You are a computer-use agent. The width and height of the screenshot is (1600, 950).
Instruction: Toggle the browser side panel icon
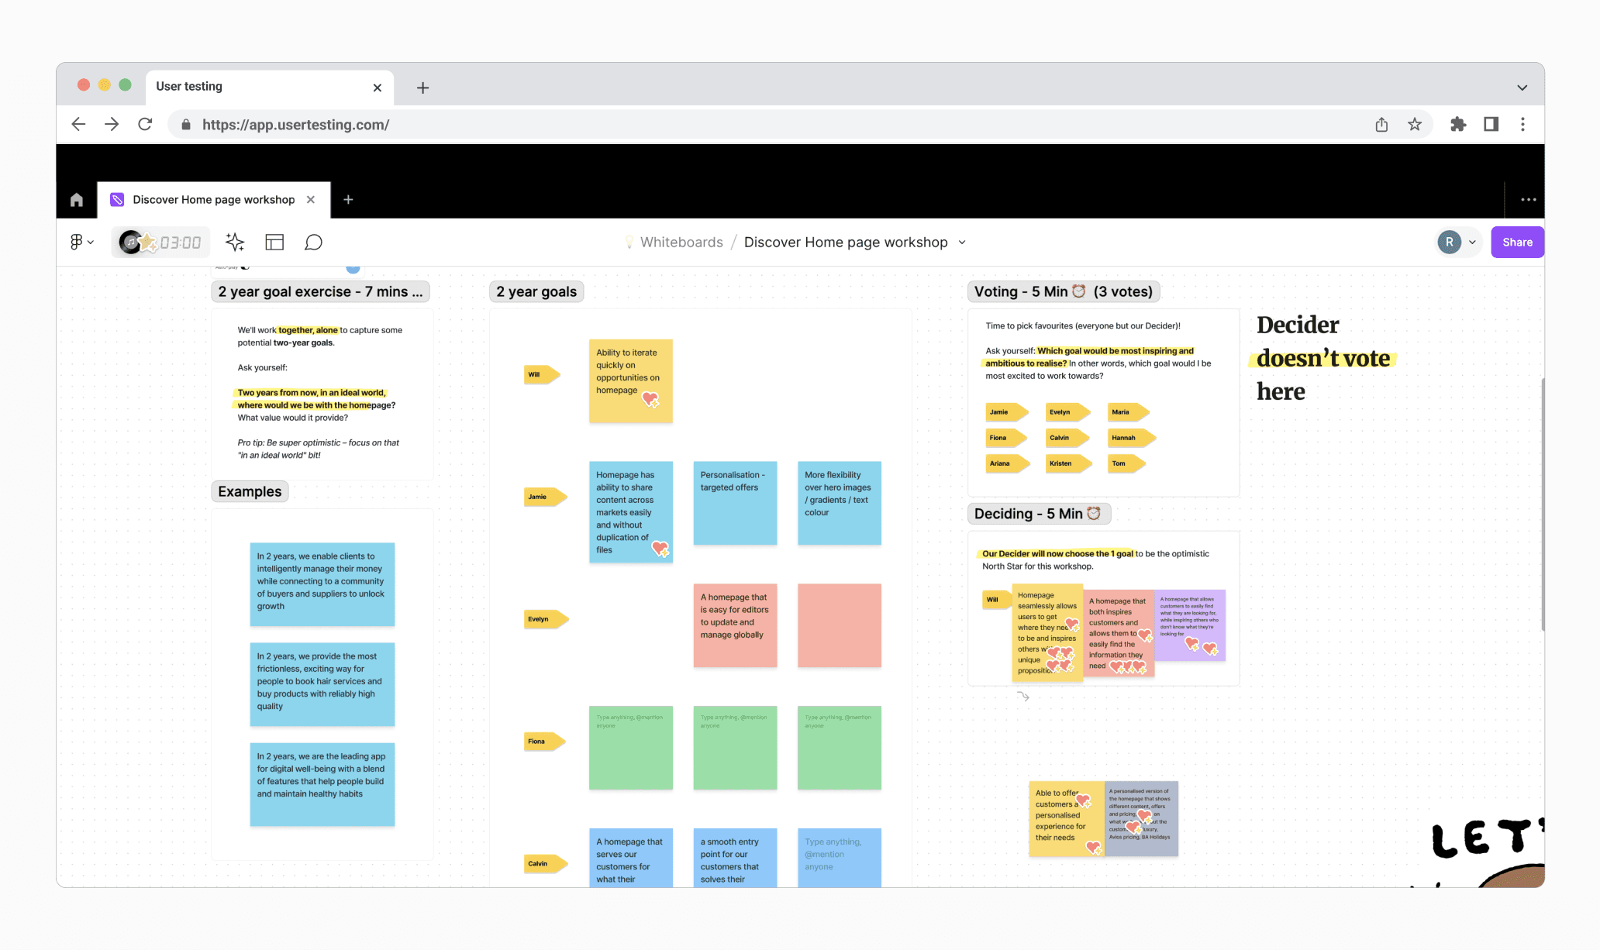pyautogui.click(x=1491, y=125)
